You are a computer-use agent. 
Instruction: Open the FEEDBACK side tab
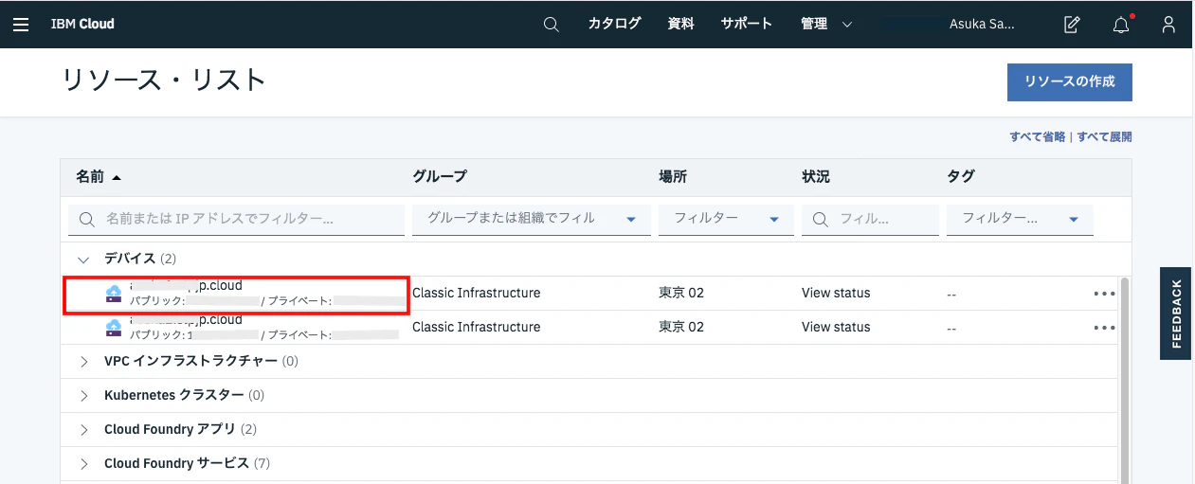coord(1177,314)
